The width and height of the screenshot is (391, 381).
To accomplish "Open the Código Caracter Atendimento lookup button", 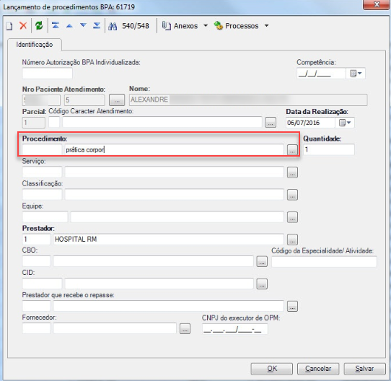I will pos(271,123).
